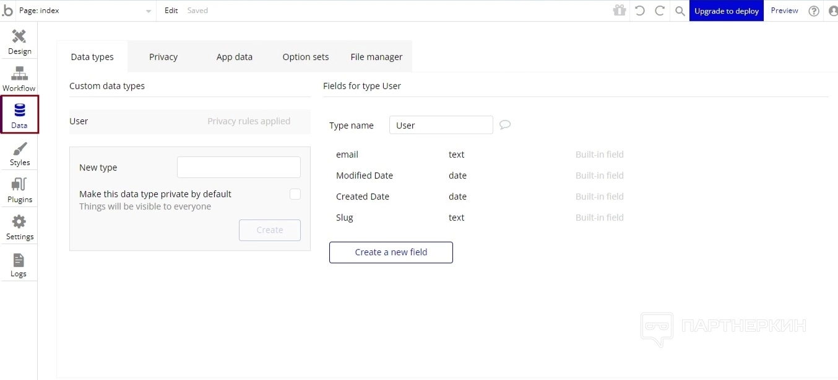Screen dimensions: 838x380
Task: Enable make data type private checkbox
Action: tap(295, 194)
